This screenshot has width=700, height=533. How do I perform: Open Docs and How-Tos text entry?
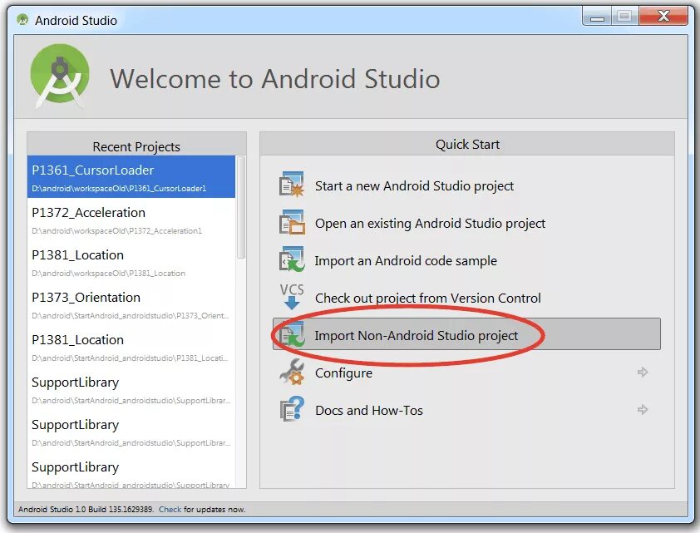tap(369, 410)
